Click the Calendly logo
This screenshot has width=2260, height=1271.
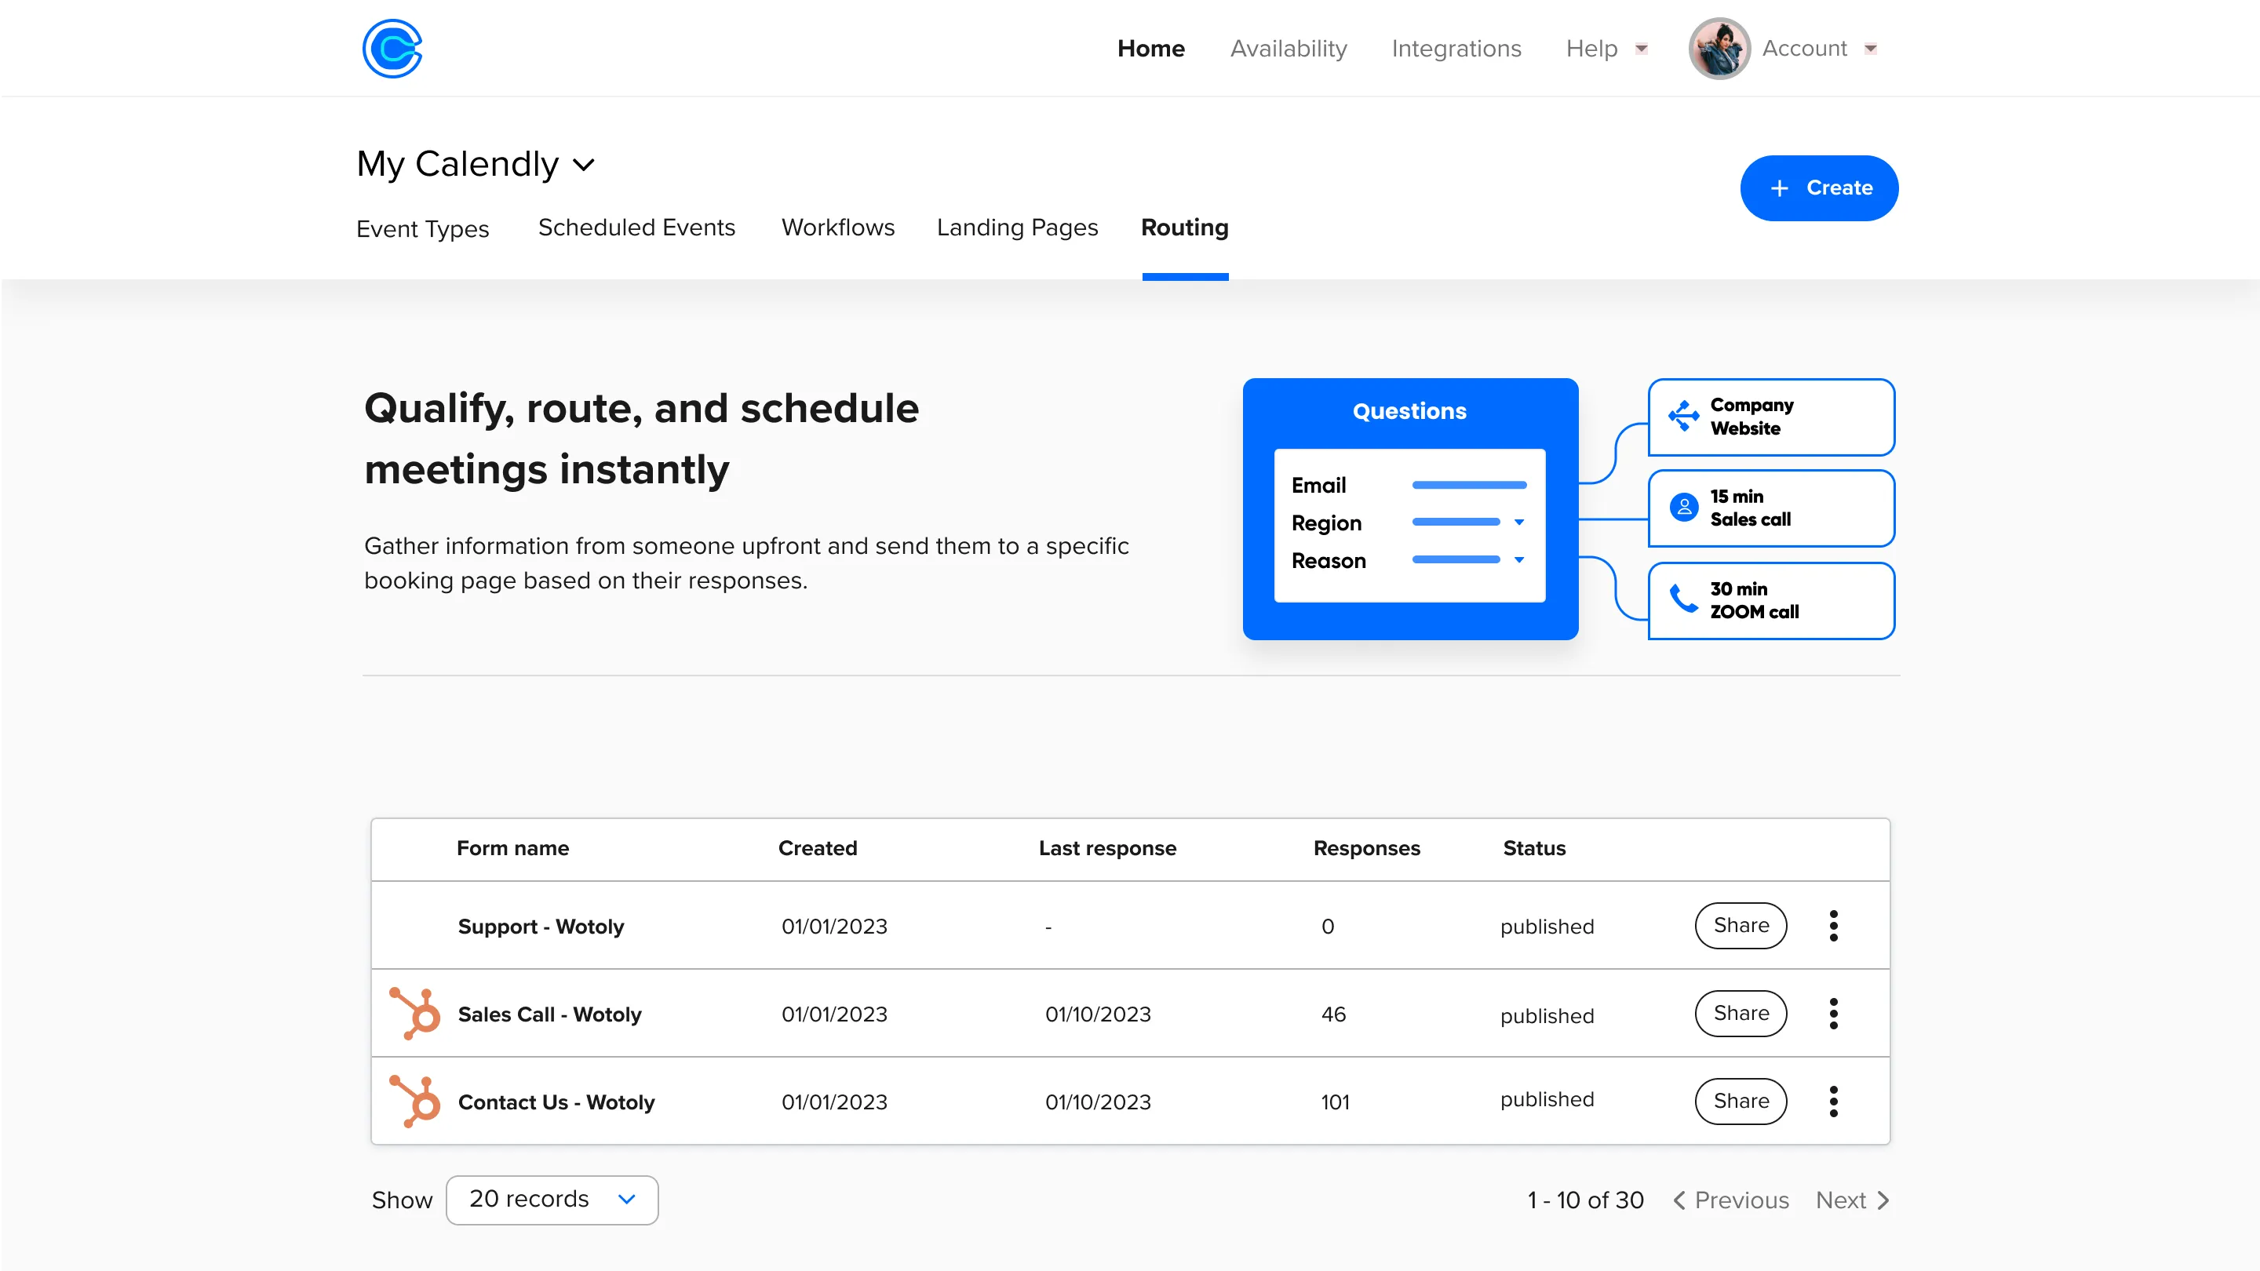pos(392,48)
